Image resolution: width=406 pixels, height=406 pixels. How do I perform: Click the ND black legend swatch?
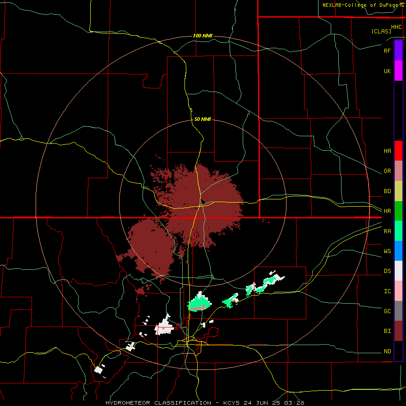click(x=398, y=351)
